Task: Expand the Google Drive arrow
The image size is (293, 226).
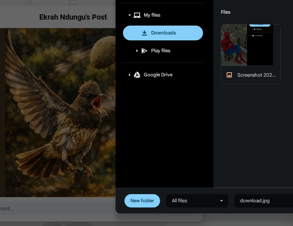Action: tap(129, 75)
